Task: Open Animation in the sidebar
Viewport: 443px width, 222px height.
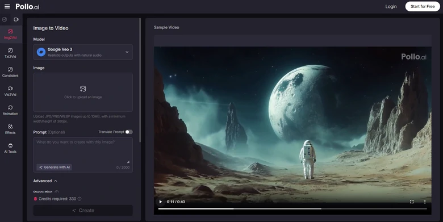Action: click(10, 110)
